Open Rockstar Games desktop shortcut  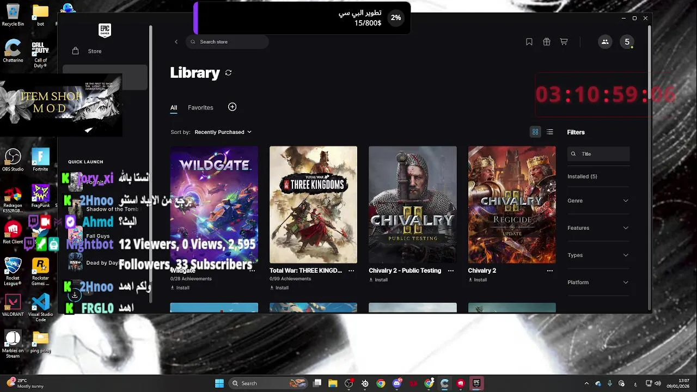[40, 272]
